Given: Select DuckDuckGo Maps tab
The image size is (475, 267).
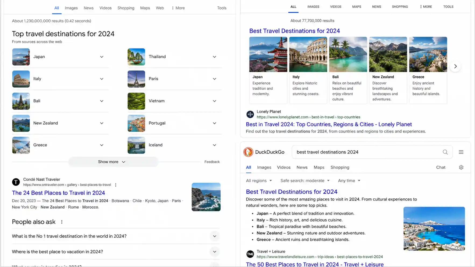Looking at the screenshot, I should click(x=319, y=167).
